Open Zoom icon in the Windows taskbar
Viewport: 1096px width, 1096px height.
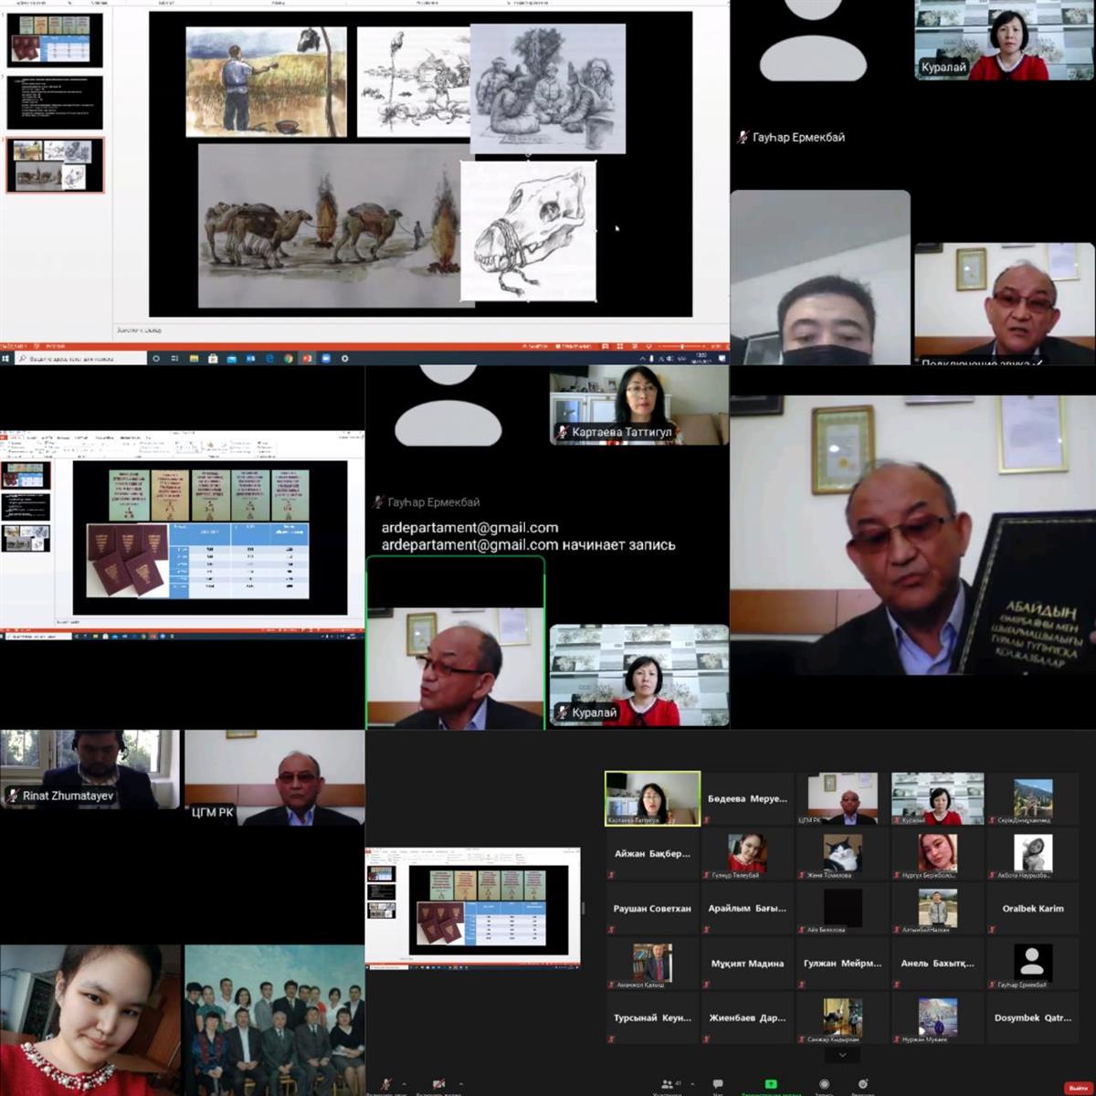click(325, 359)
